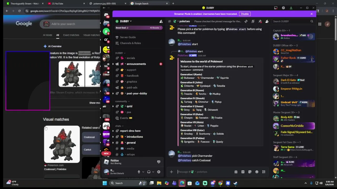This screenshot has width=337, height=189.
Task: Open headphone output options arrow
Action: coord(153,172)
